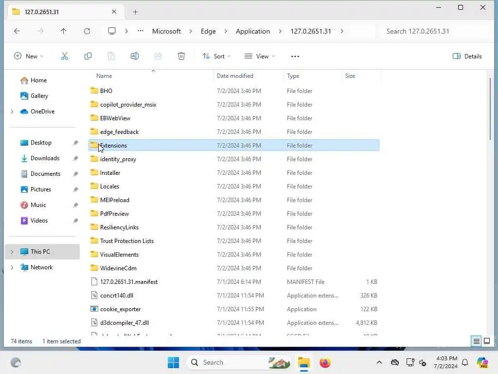Sort by Date modified column header
The width and height of the screenshot is (498, 374).
pyautogui.click(x=235, y=76)
